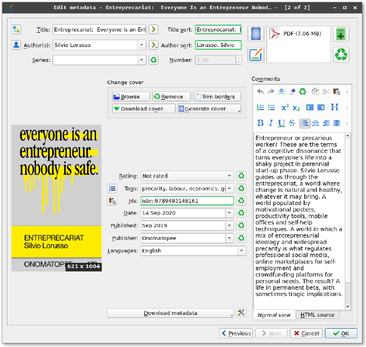Set justified alignment in comments
Image resolution: width=366 pixels, height=347 pixels.
tap(337, 123)
